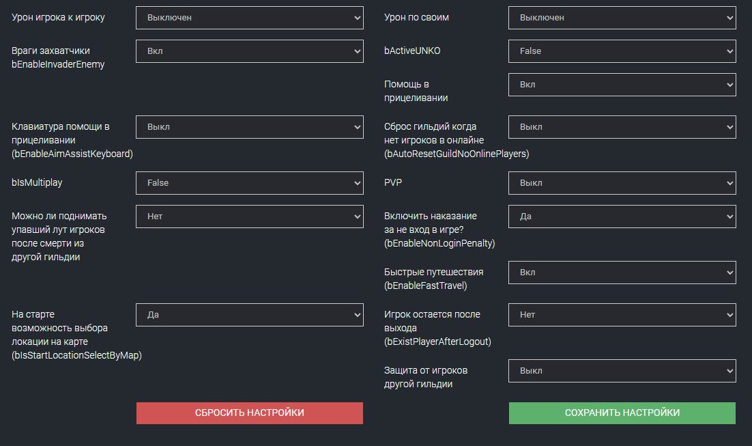Screen dimensions: 752x446
Task: Open the bIsStartLocationSelectByMap dropdown
Action: click(x=249, y=315)
